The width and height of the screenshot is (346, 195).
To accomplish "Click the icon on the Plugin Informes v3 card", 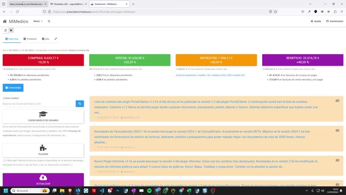I will [x=338, y=160].
